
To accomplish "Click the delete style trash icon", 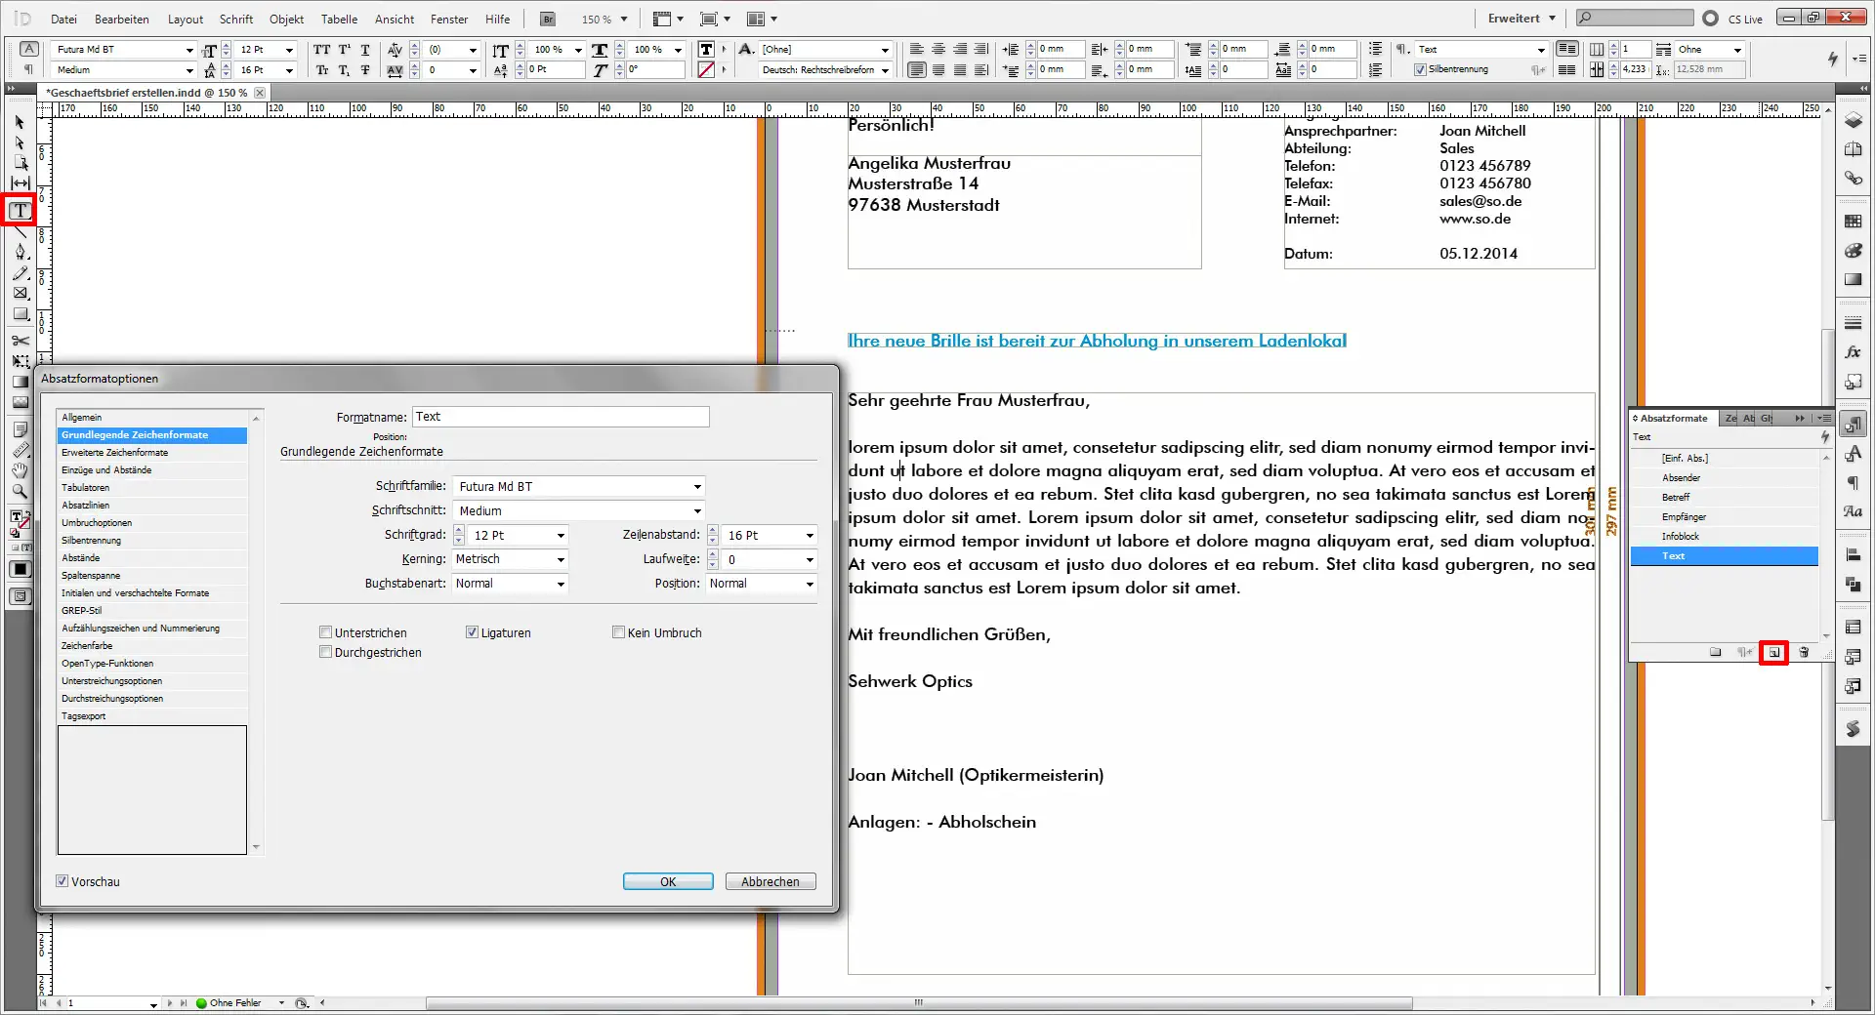I will 1804,653.
